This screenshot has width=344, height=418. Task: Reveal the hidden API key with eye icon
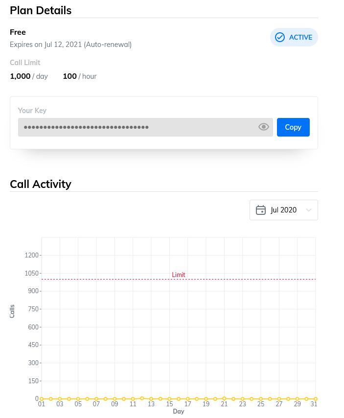tap(264, 127)
